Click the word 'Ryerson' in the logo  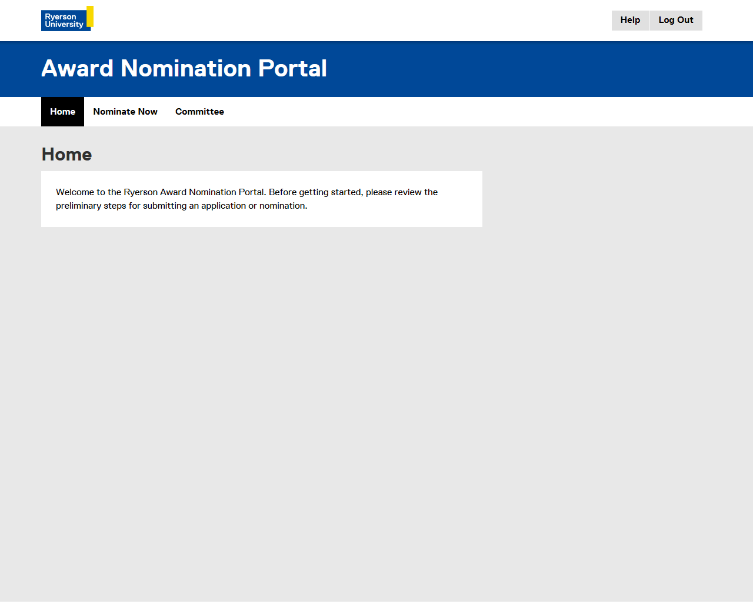pyautogui.click(x=61, y=17)
